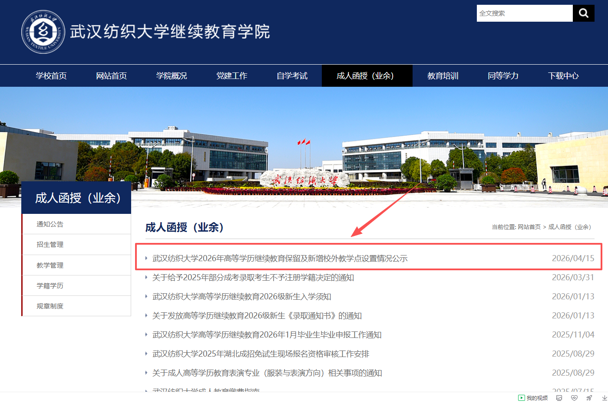Click the 网站首页 breadcrumb link
The height and width of the screenshot is (403, 608).
[529, 227]
